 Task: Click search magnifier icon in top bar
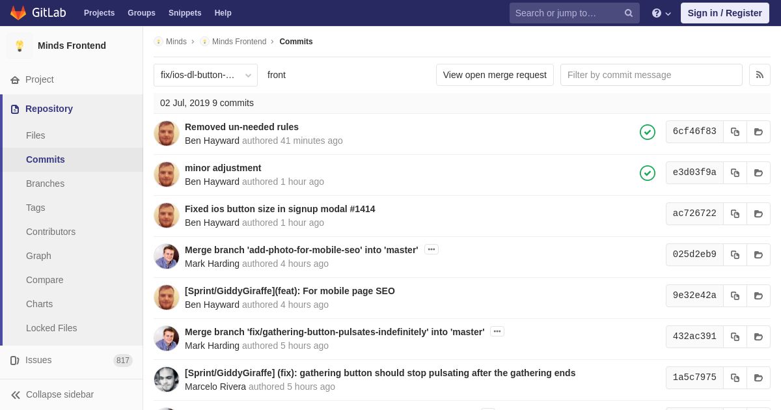(x=629, y=13)
